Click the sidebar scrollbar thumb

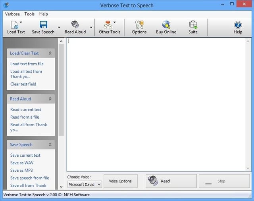(61, 90)
